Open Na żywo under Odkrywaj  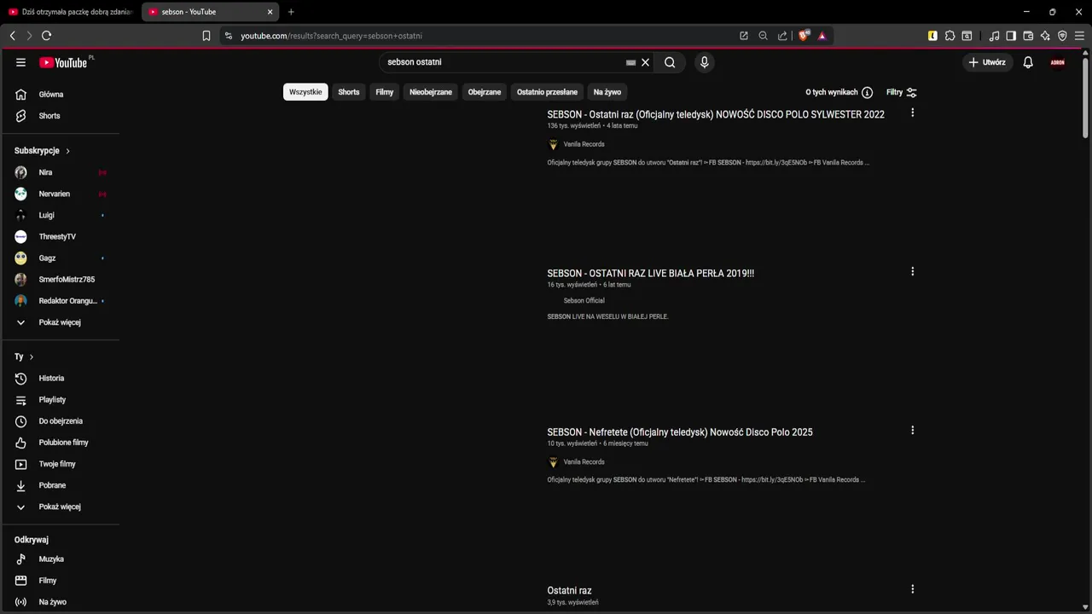click(60, 602)
